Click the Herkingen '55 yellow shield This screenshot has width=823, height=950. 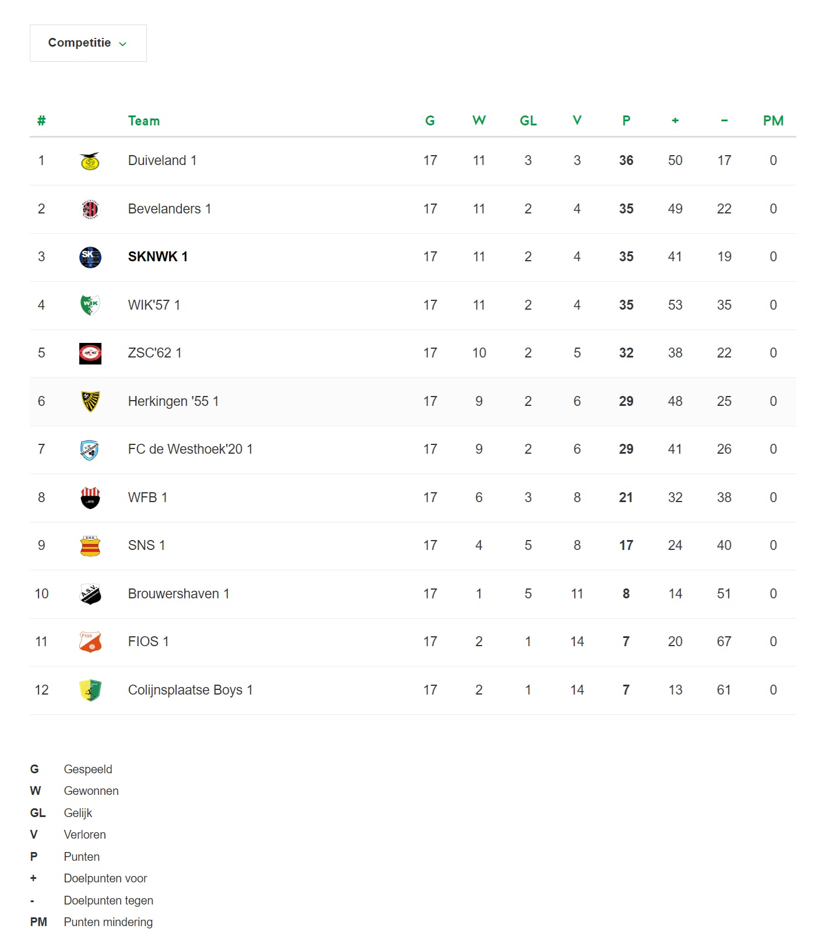pyautogui.click(x=90, y=401)
